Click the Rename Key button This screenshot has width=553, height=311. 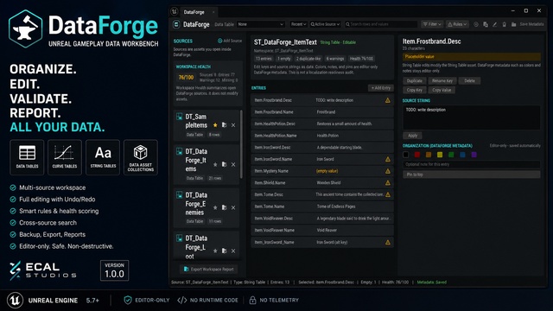coord(442,80)
